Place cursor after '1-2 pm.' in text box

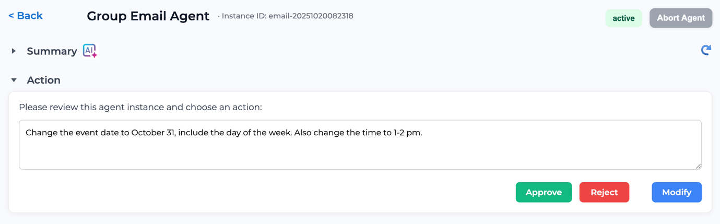point(422,133)
